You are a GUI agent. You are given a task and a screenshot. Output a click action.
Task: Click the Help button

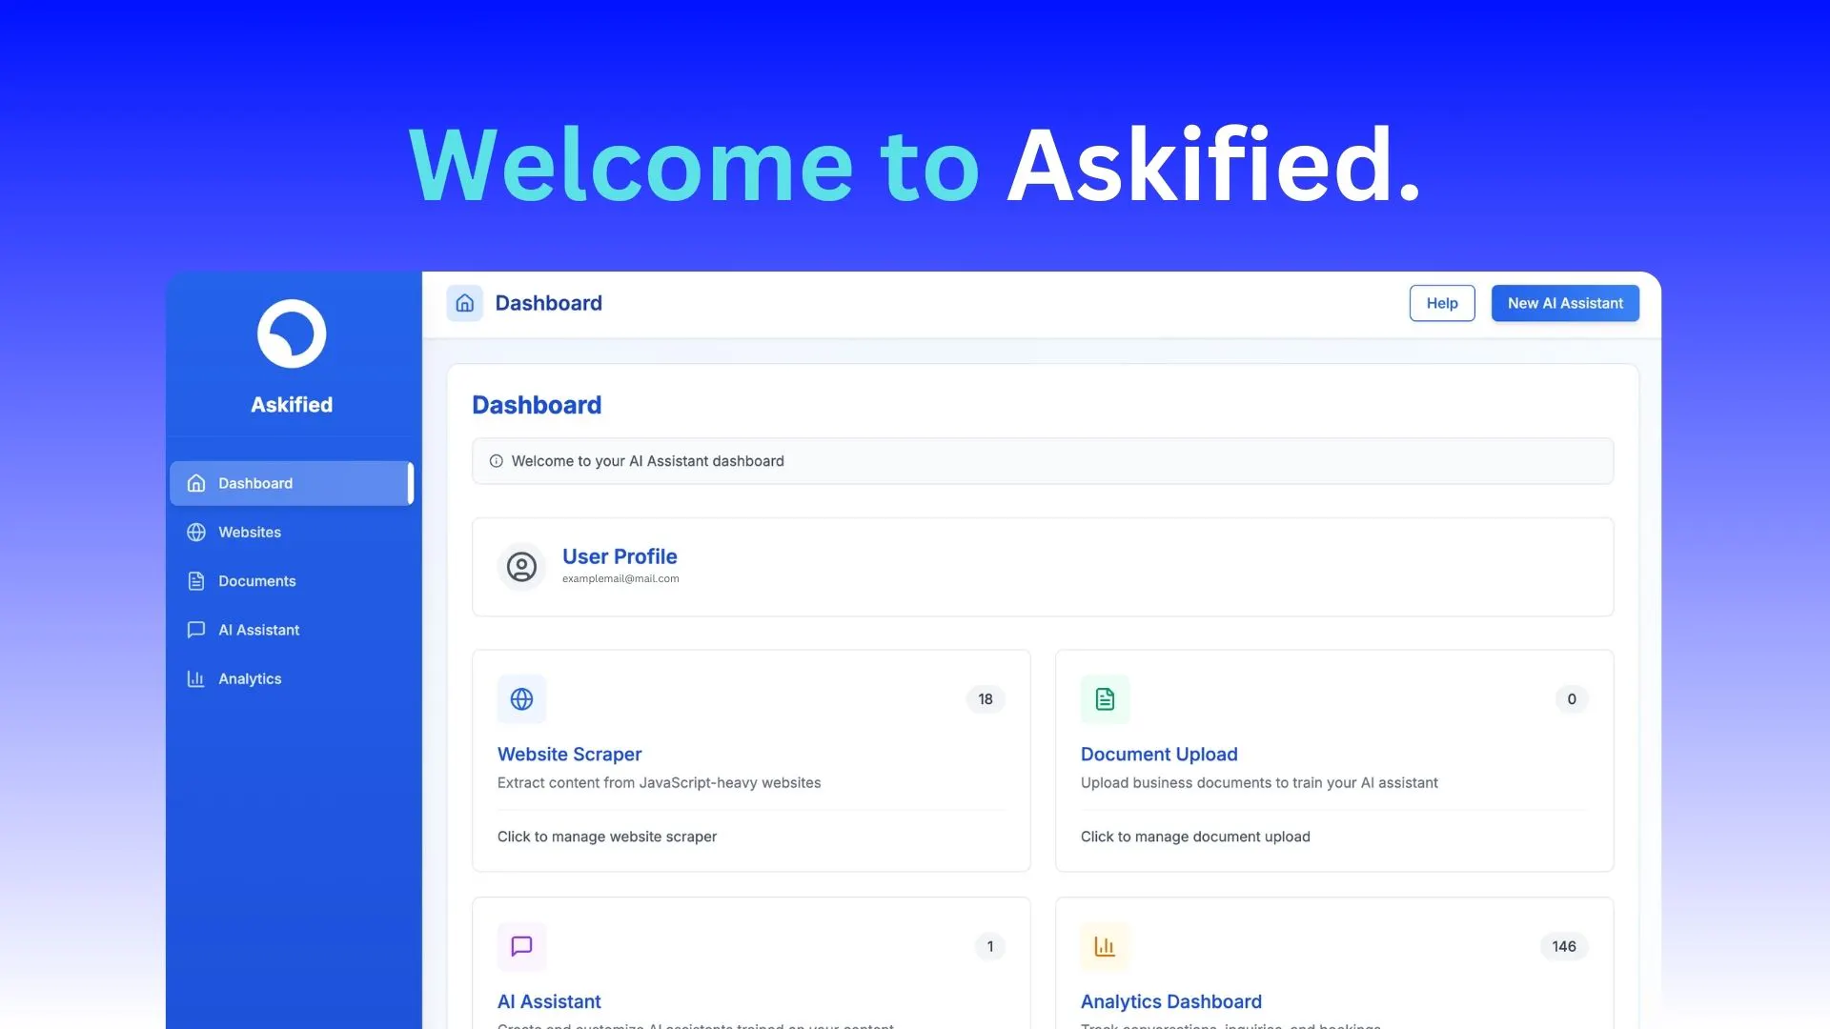tap(1442, 303)
